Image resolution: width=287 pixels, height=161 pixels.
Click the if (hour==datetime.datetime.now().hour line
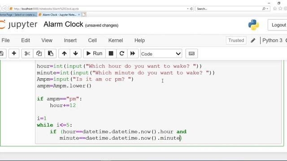point(118,131)
